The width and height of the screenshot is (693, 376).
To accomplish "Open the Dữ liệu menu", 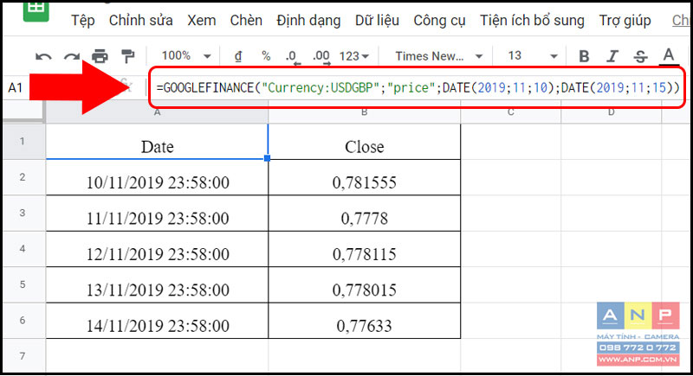I will point(377,21).
